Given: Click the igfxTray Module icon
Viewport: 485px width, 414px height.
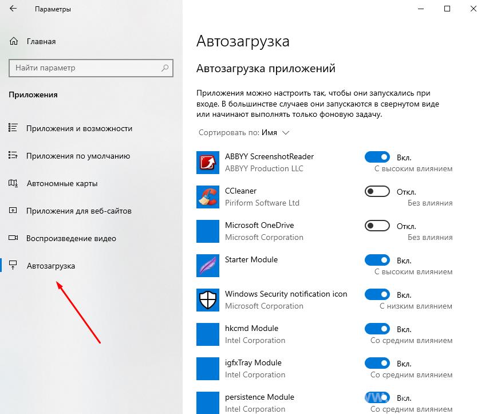Looking at the screenshot, I should tap(208, 369).
